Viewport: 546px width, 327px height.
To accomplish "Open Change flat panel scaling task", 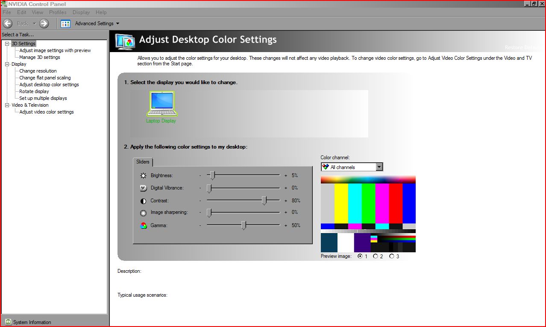I will (x=45, y=78).
